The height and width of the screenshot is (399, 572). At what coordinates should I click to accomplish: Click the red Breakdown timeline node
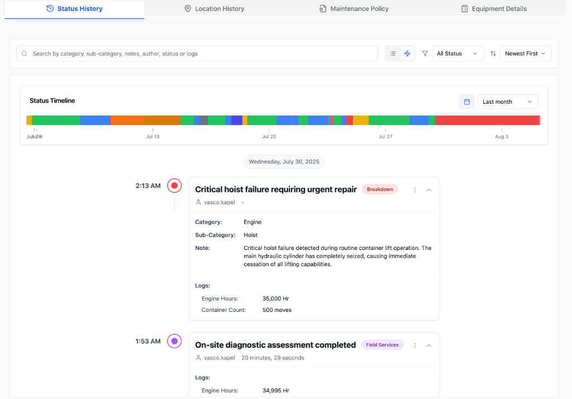pos(174,185)
